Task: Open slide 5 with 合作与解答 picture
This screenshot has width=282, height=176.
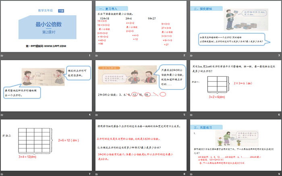Action: [x=140, y=85]
